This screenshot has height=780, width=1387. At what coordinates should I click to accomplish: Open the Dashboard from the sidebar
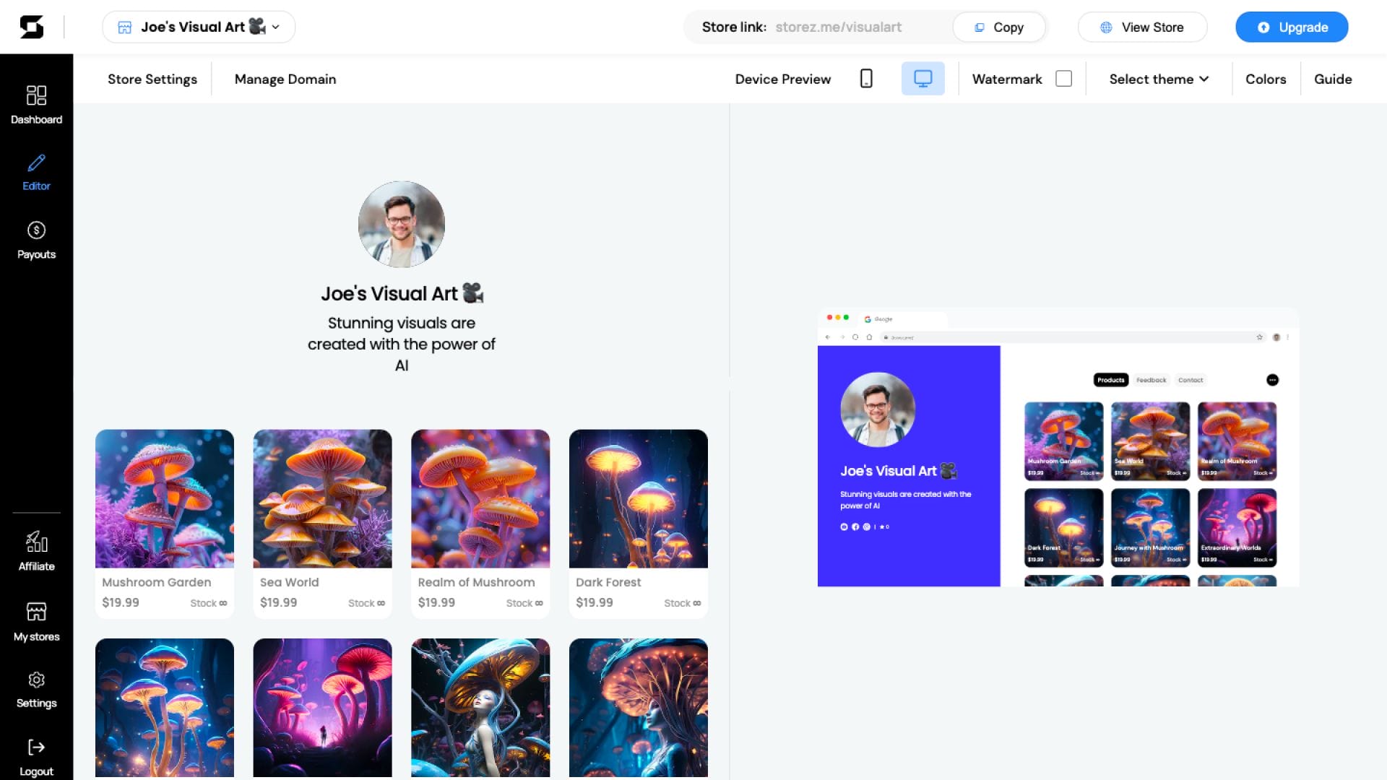[x=36, y=105]
